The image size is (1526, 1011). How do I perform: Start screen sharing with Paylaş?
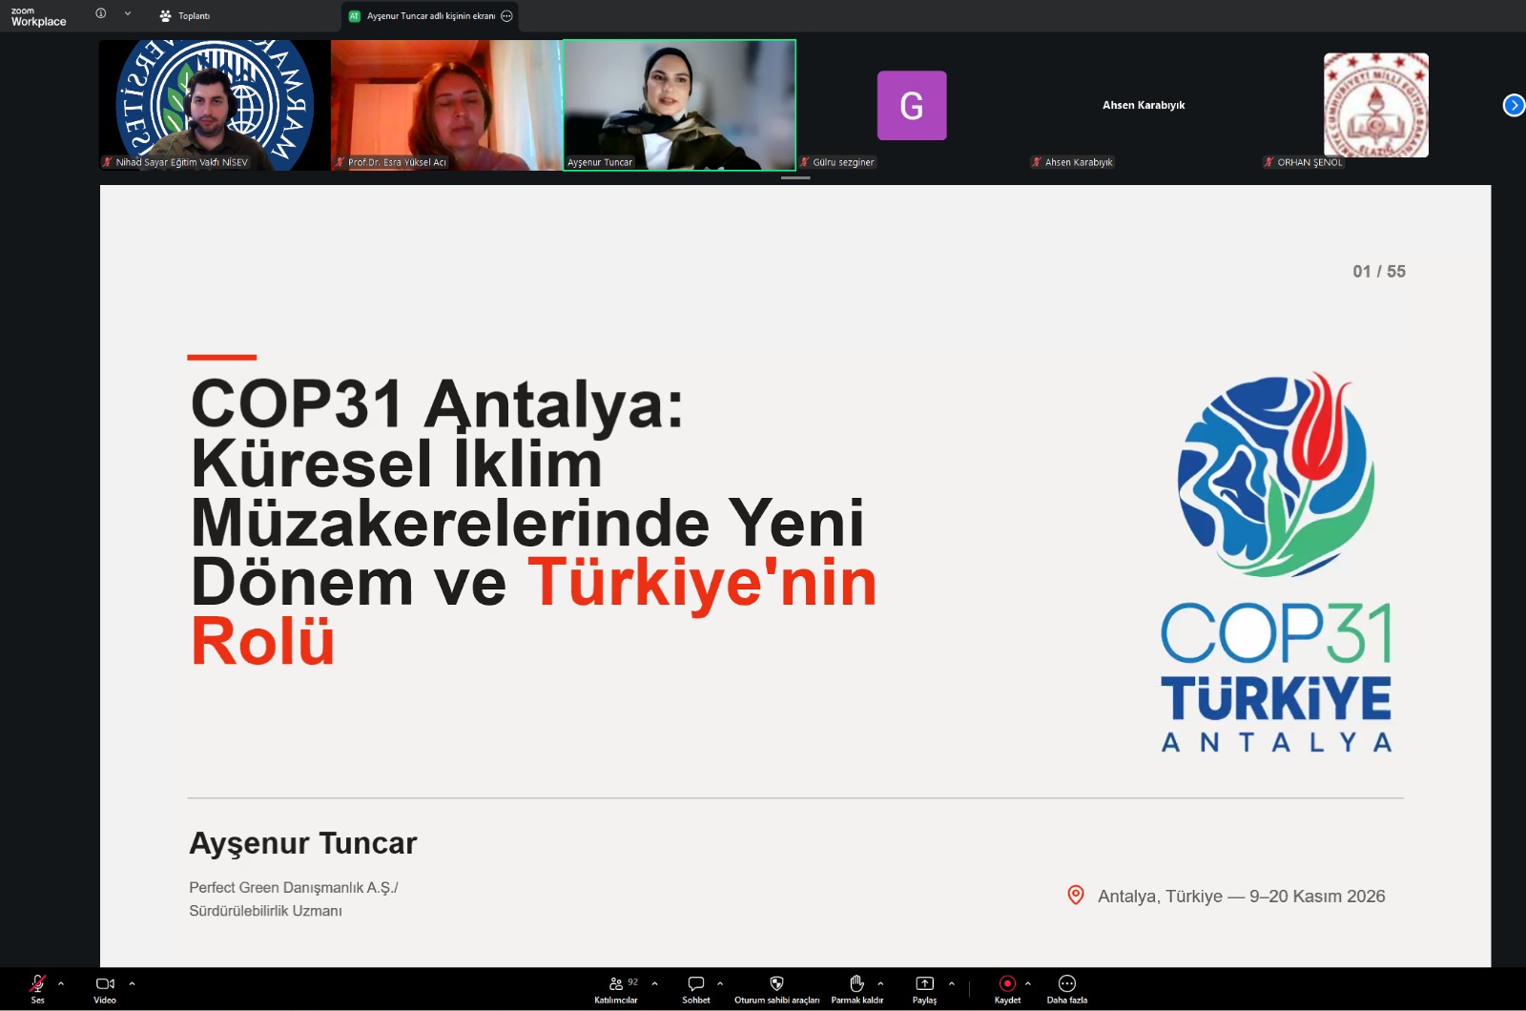tap(924, 989)
